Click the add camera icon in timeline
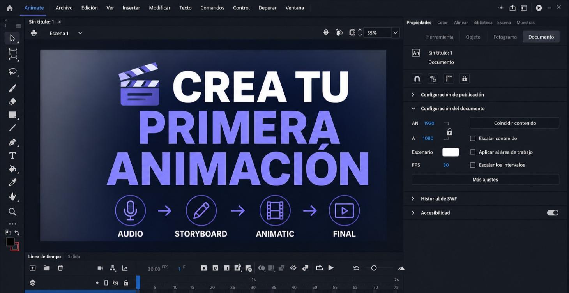The height and width of the screenshot is (293, 569). tap(100, 268)
